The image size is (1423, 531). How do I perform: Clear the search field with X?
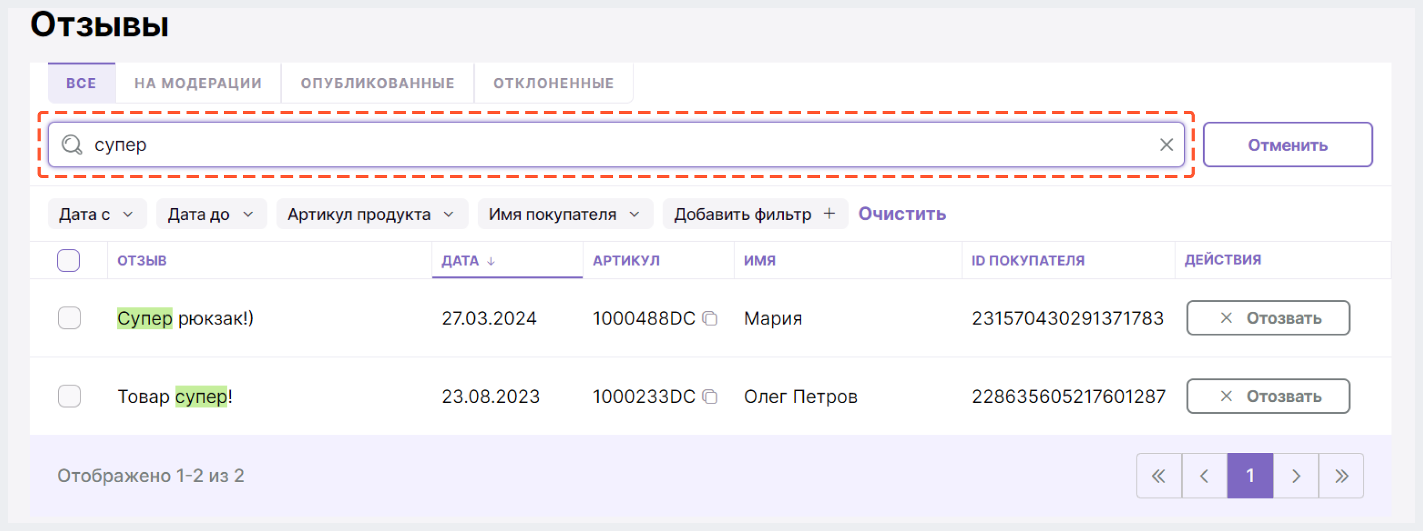[1166, 145]
